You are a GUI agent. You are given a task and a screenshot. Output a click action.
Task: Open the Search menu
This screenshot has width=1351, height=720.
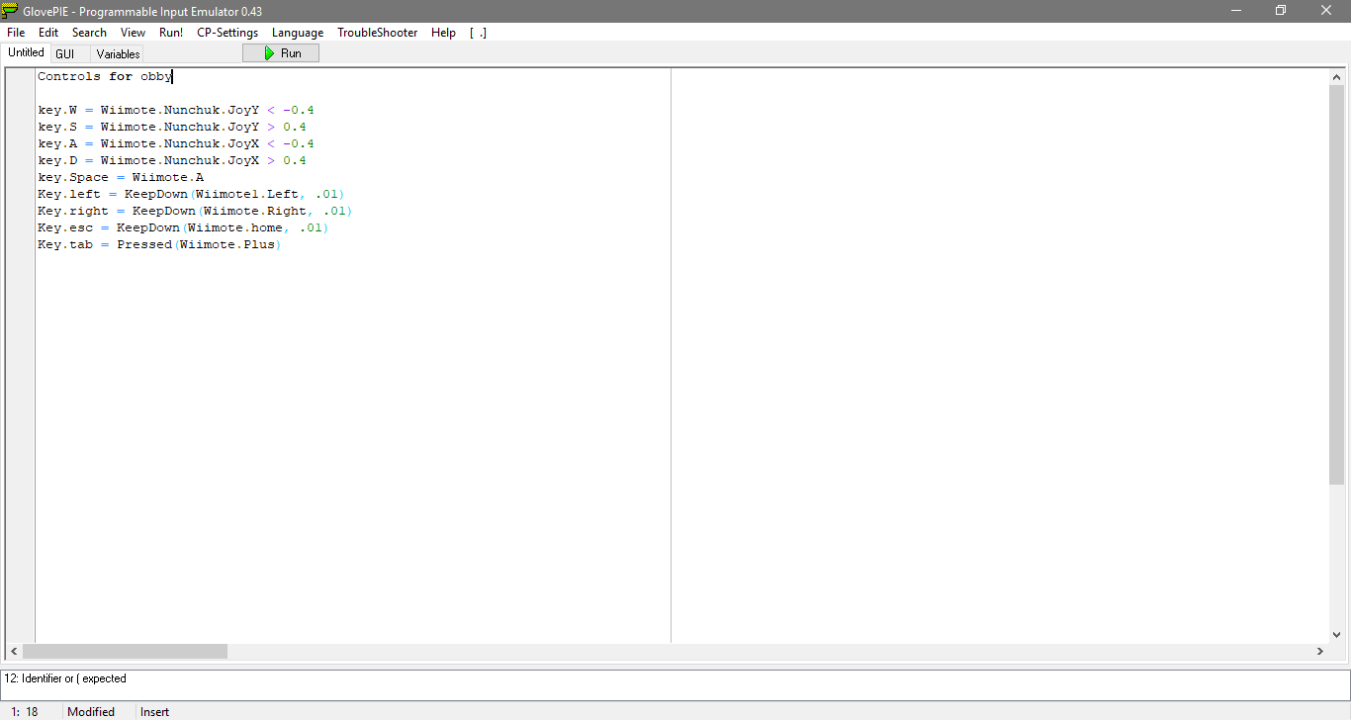(89, 32)
